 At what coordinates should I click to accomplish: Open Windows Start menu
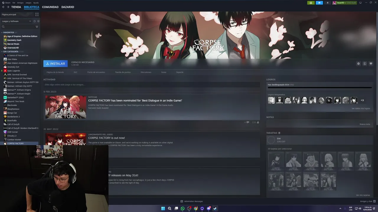163,208
